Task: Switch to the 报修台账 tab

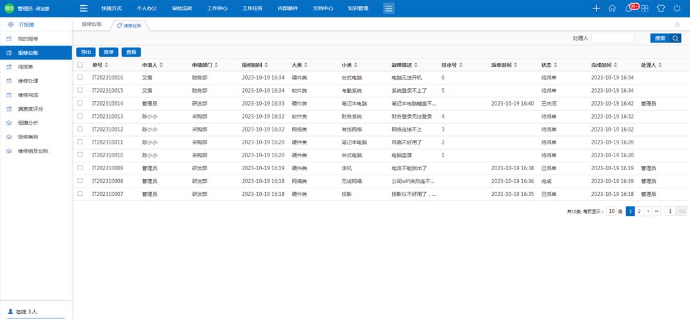Action: pos(92,24)
